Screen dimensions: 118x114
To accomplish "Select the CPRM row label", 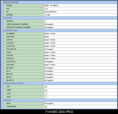I will click(x=9, y=90).
